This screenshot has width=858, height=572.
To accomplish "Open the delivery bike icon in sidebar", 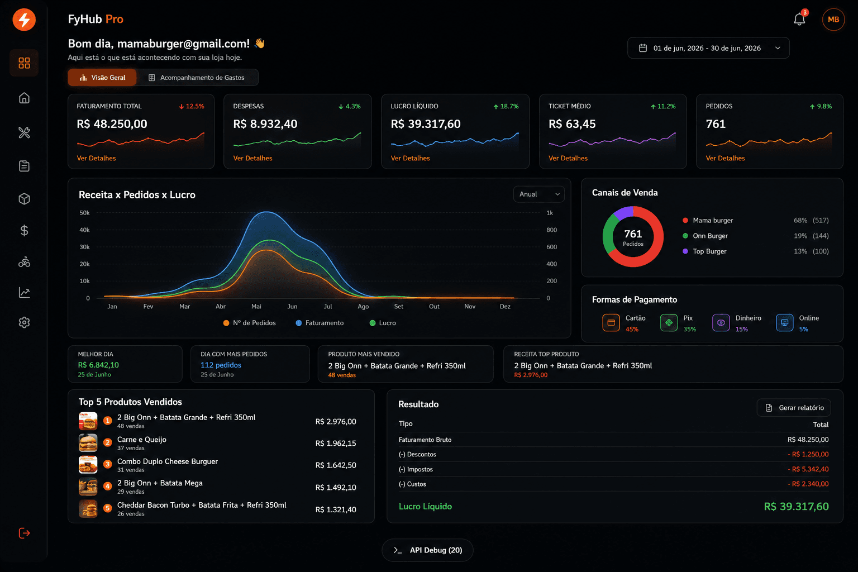I will pos(24,262).
